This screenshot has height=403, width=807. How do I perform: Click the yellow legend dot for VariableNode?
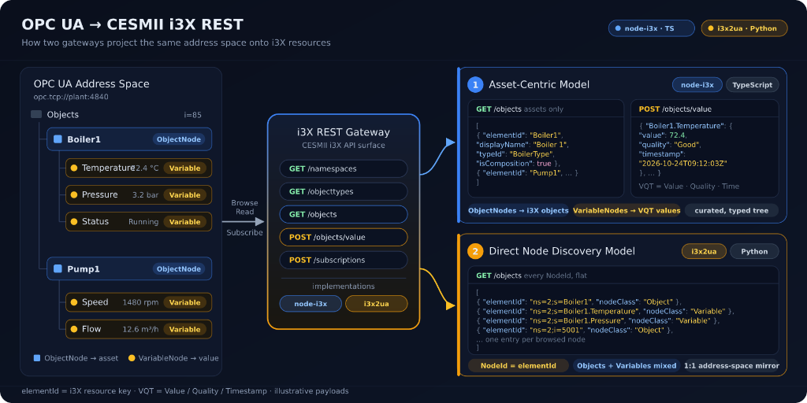[x=132, y=358]
